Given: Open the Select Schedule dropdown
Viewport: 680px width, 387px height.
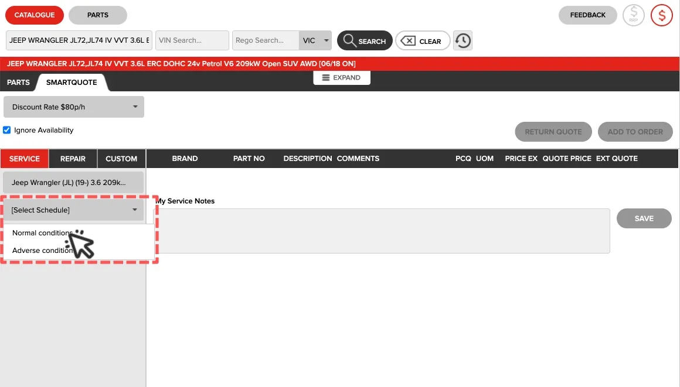Looking at the screenshot, I should click(x=74, y=210).
